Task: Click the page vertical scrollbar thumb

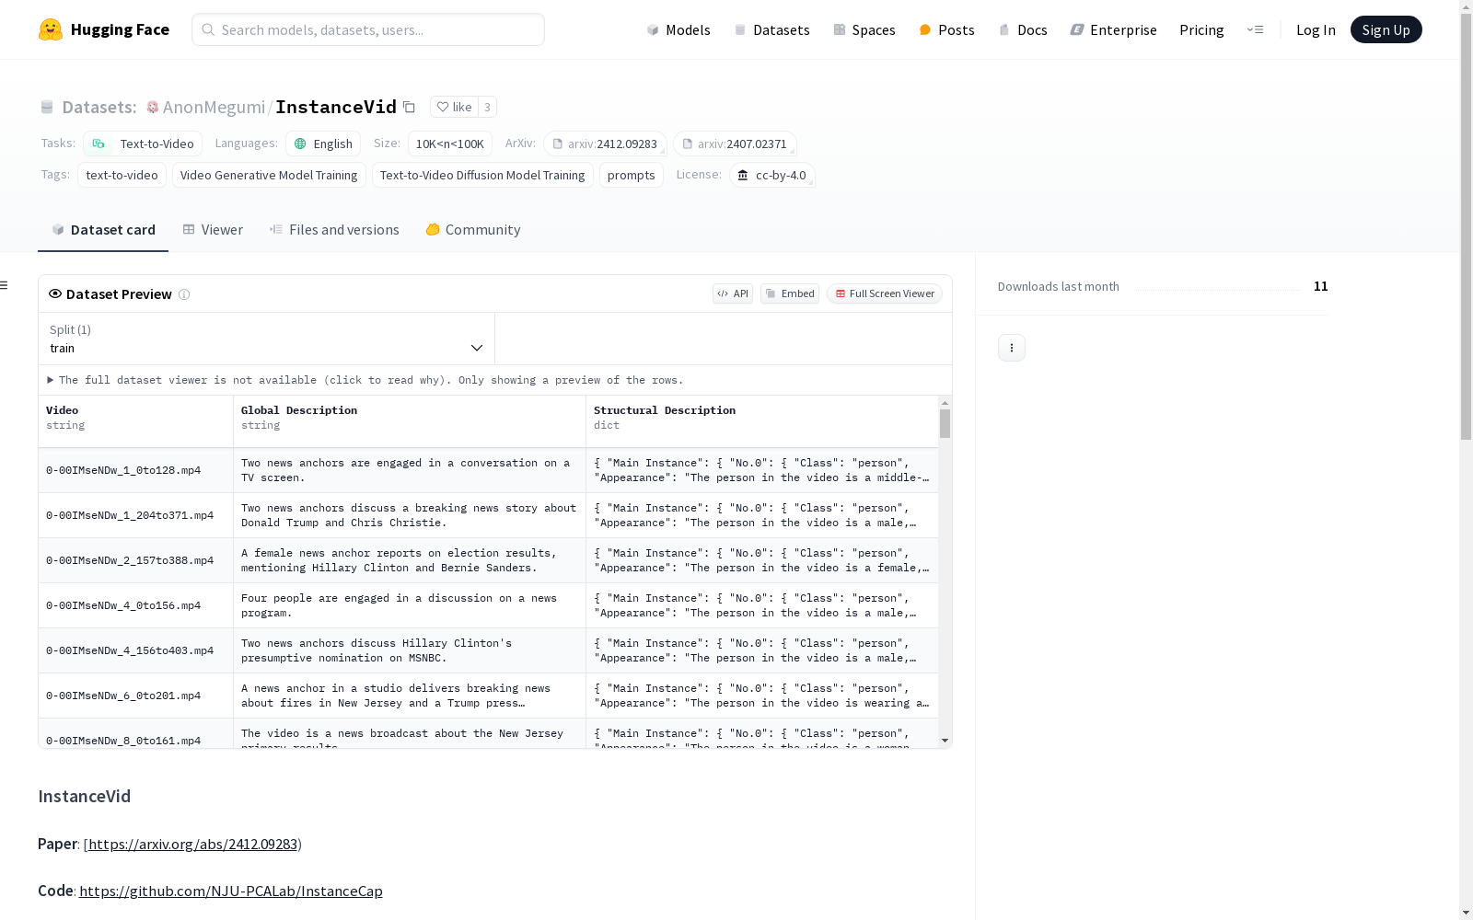Action: (x=1466, y=225)
